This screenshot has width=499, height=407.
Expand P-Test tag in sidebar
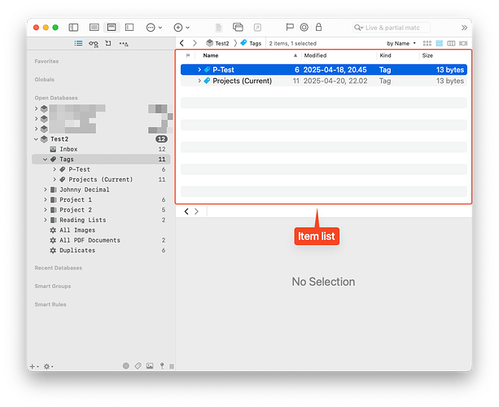[55, 169]
